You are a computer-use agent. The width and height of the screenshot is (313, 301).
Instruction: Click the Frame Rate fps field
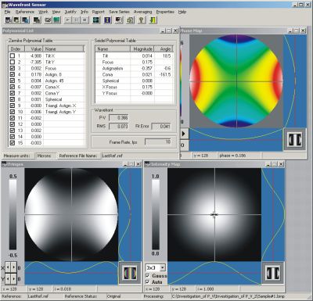click(x=158, y=142)
